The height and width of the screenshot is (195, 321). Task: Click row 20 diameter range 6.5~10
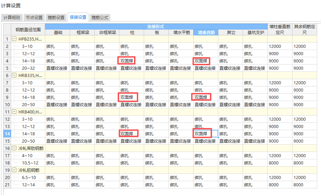tap(29, 177)
